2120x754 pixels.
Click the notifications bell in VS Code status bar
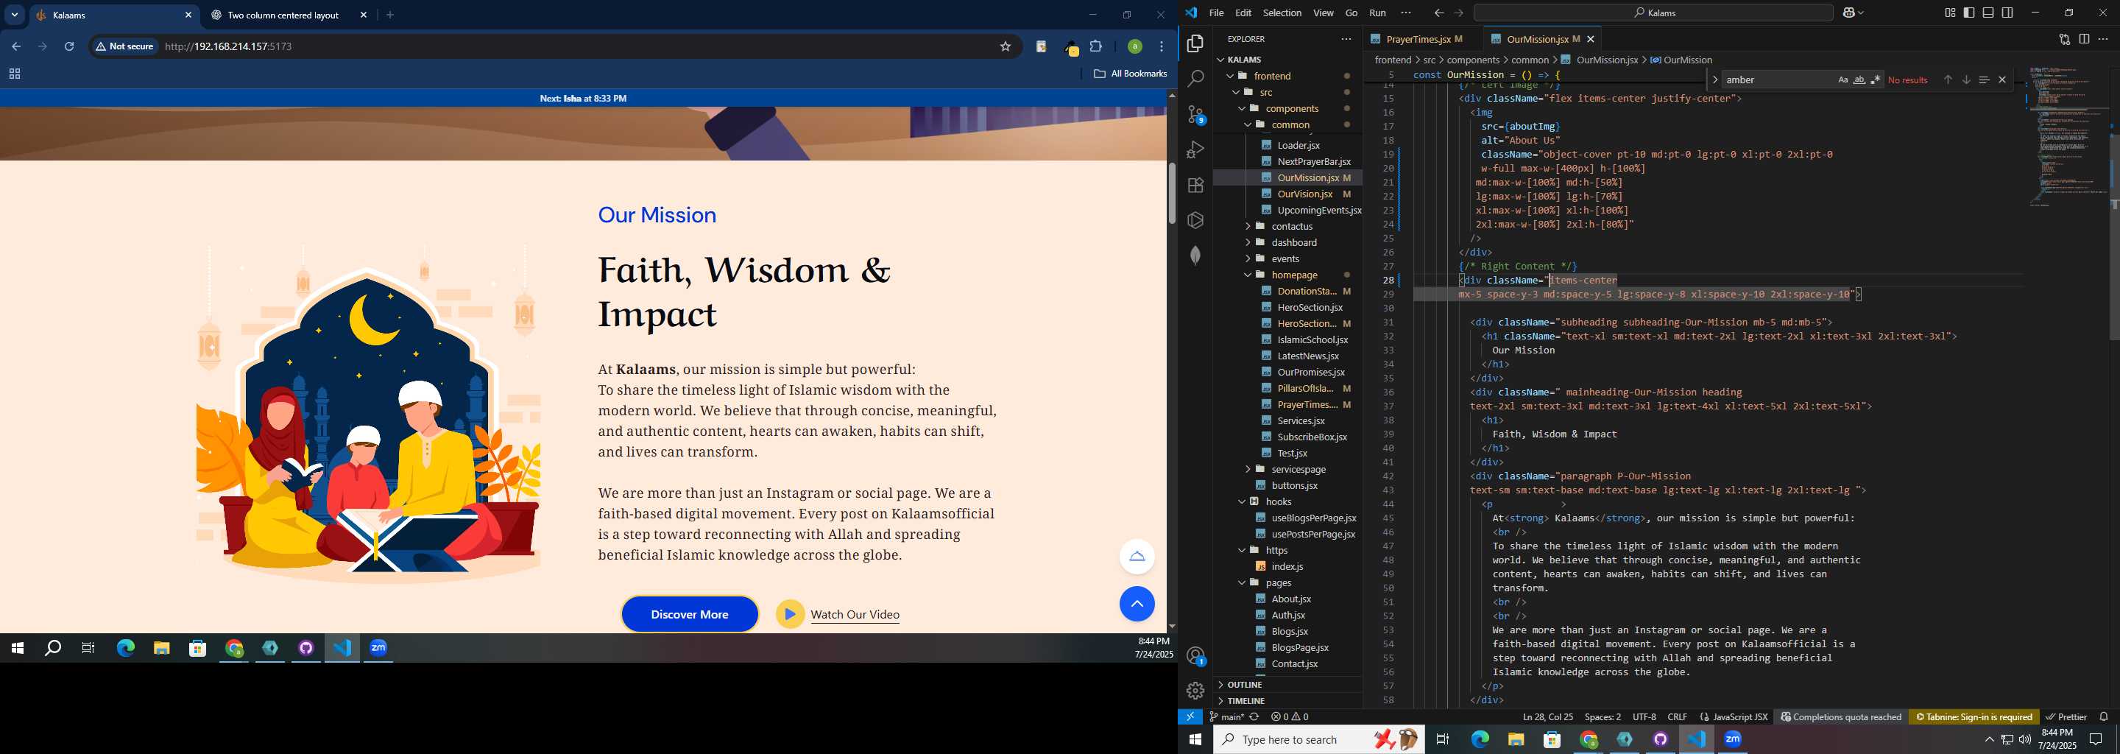[x=2104, y=717]
